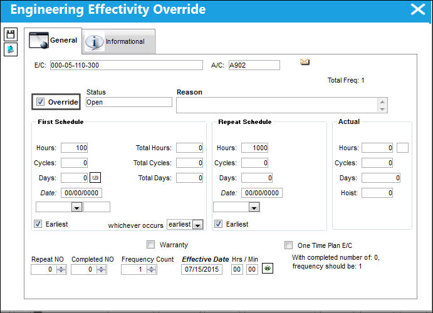Viewport: 433px width, 313px height.
Task: Click the Effective Date field 07/15/2015
Action: [x=202, y=269]
